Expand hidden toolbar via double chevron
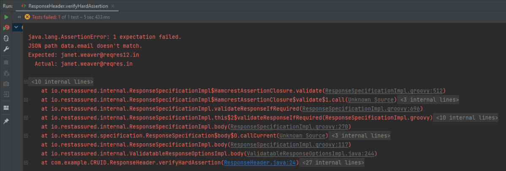 click(x=19, y=17)
